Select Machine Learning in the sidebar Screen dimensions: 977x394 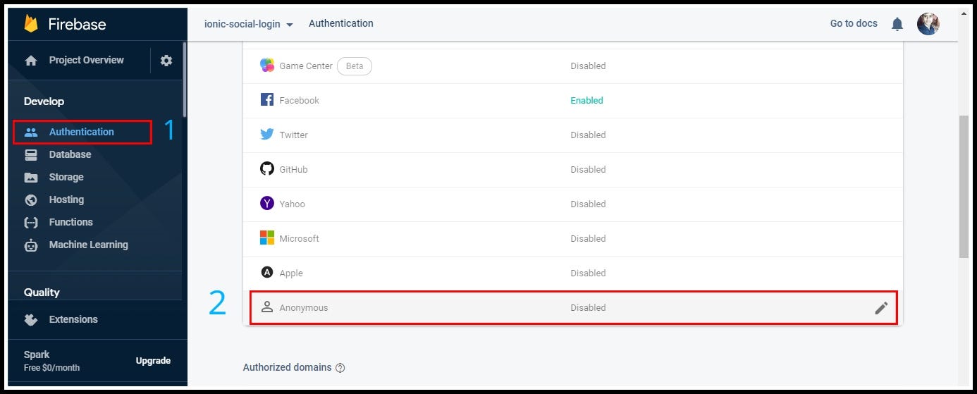point(89,245)
